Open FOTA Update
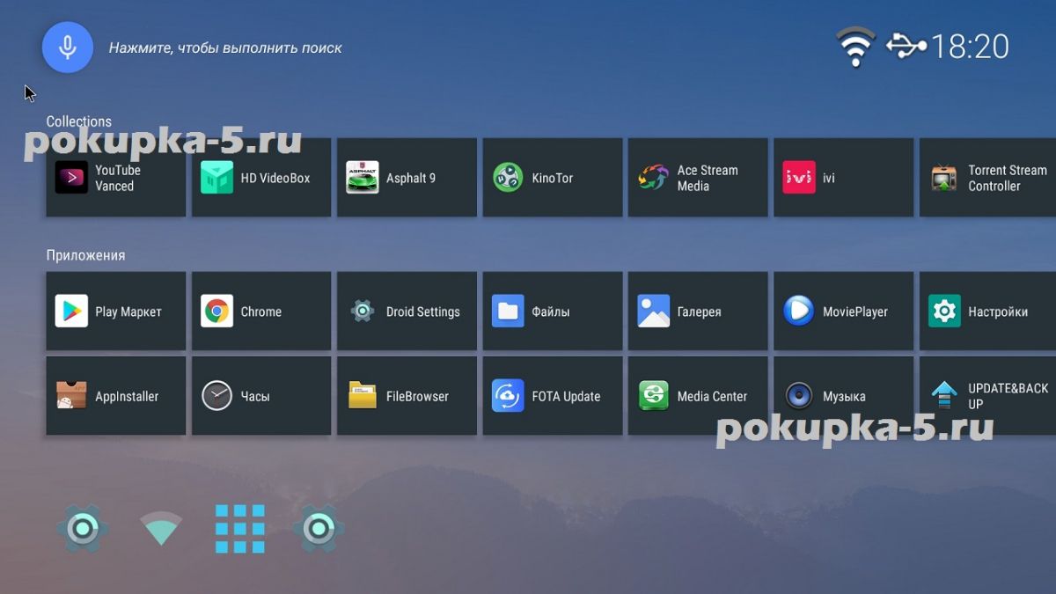This screenshot has width=1056, height=594. click(x=553, y=396)
